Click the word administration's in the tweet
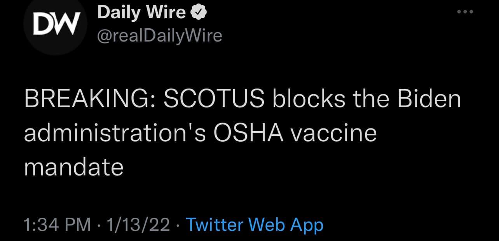 pyautogui.click(x=115, y=134)
